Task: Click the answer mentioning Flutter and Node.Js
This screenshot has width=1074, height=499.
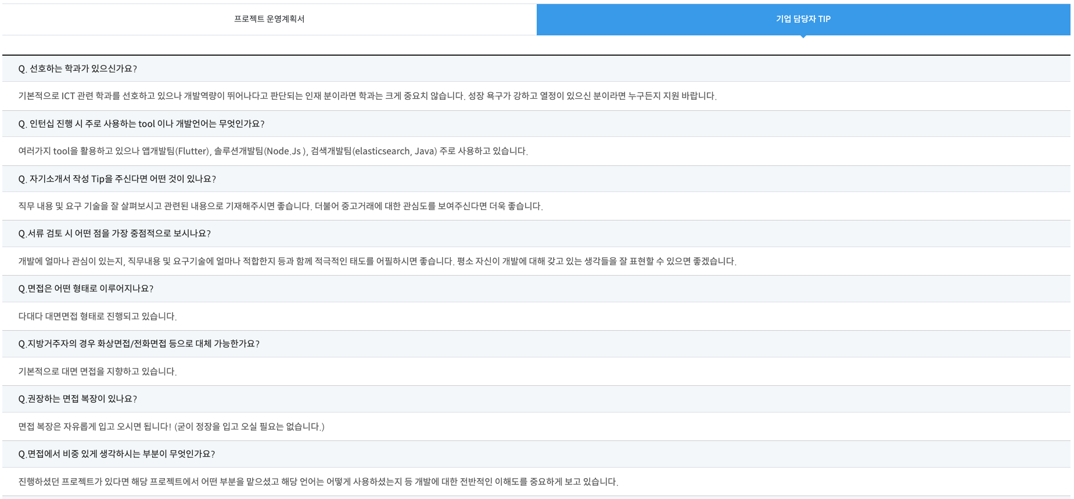Action: [273, 151]
